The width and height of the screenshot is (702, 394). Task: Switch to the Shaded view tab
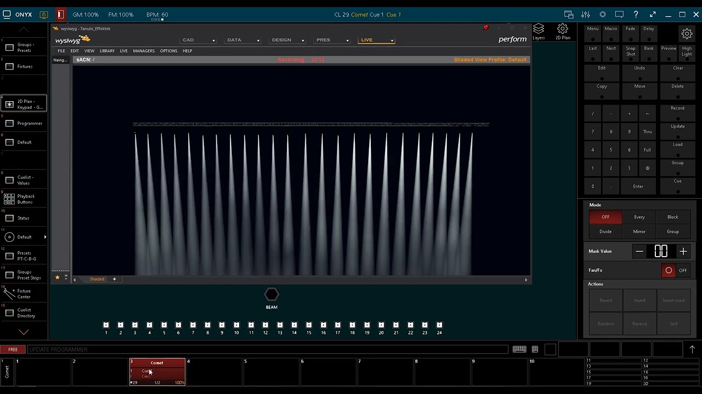tap(97, 279)
